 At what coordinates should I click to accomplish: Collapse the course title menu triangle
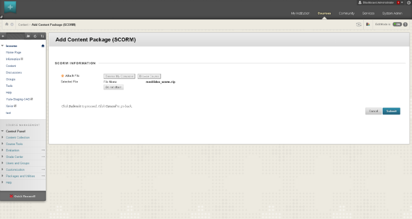2,46
